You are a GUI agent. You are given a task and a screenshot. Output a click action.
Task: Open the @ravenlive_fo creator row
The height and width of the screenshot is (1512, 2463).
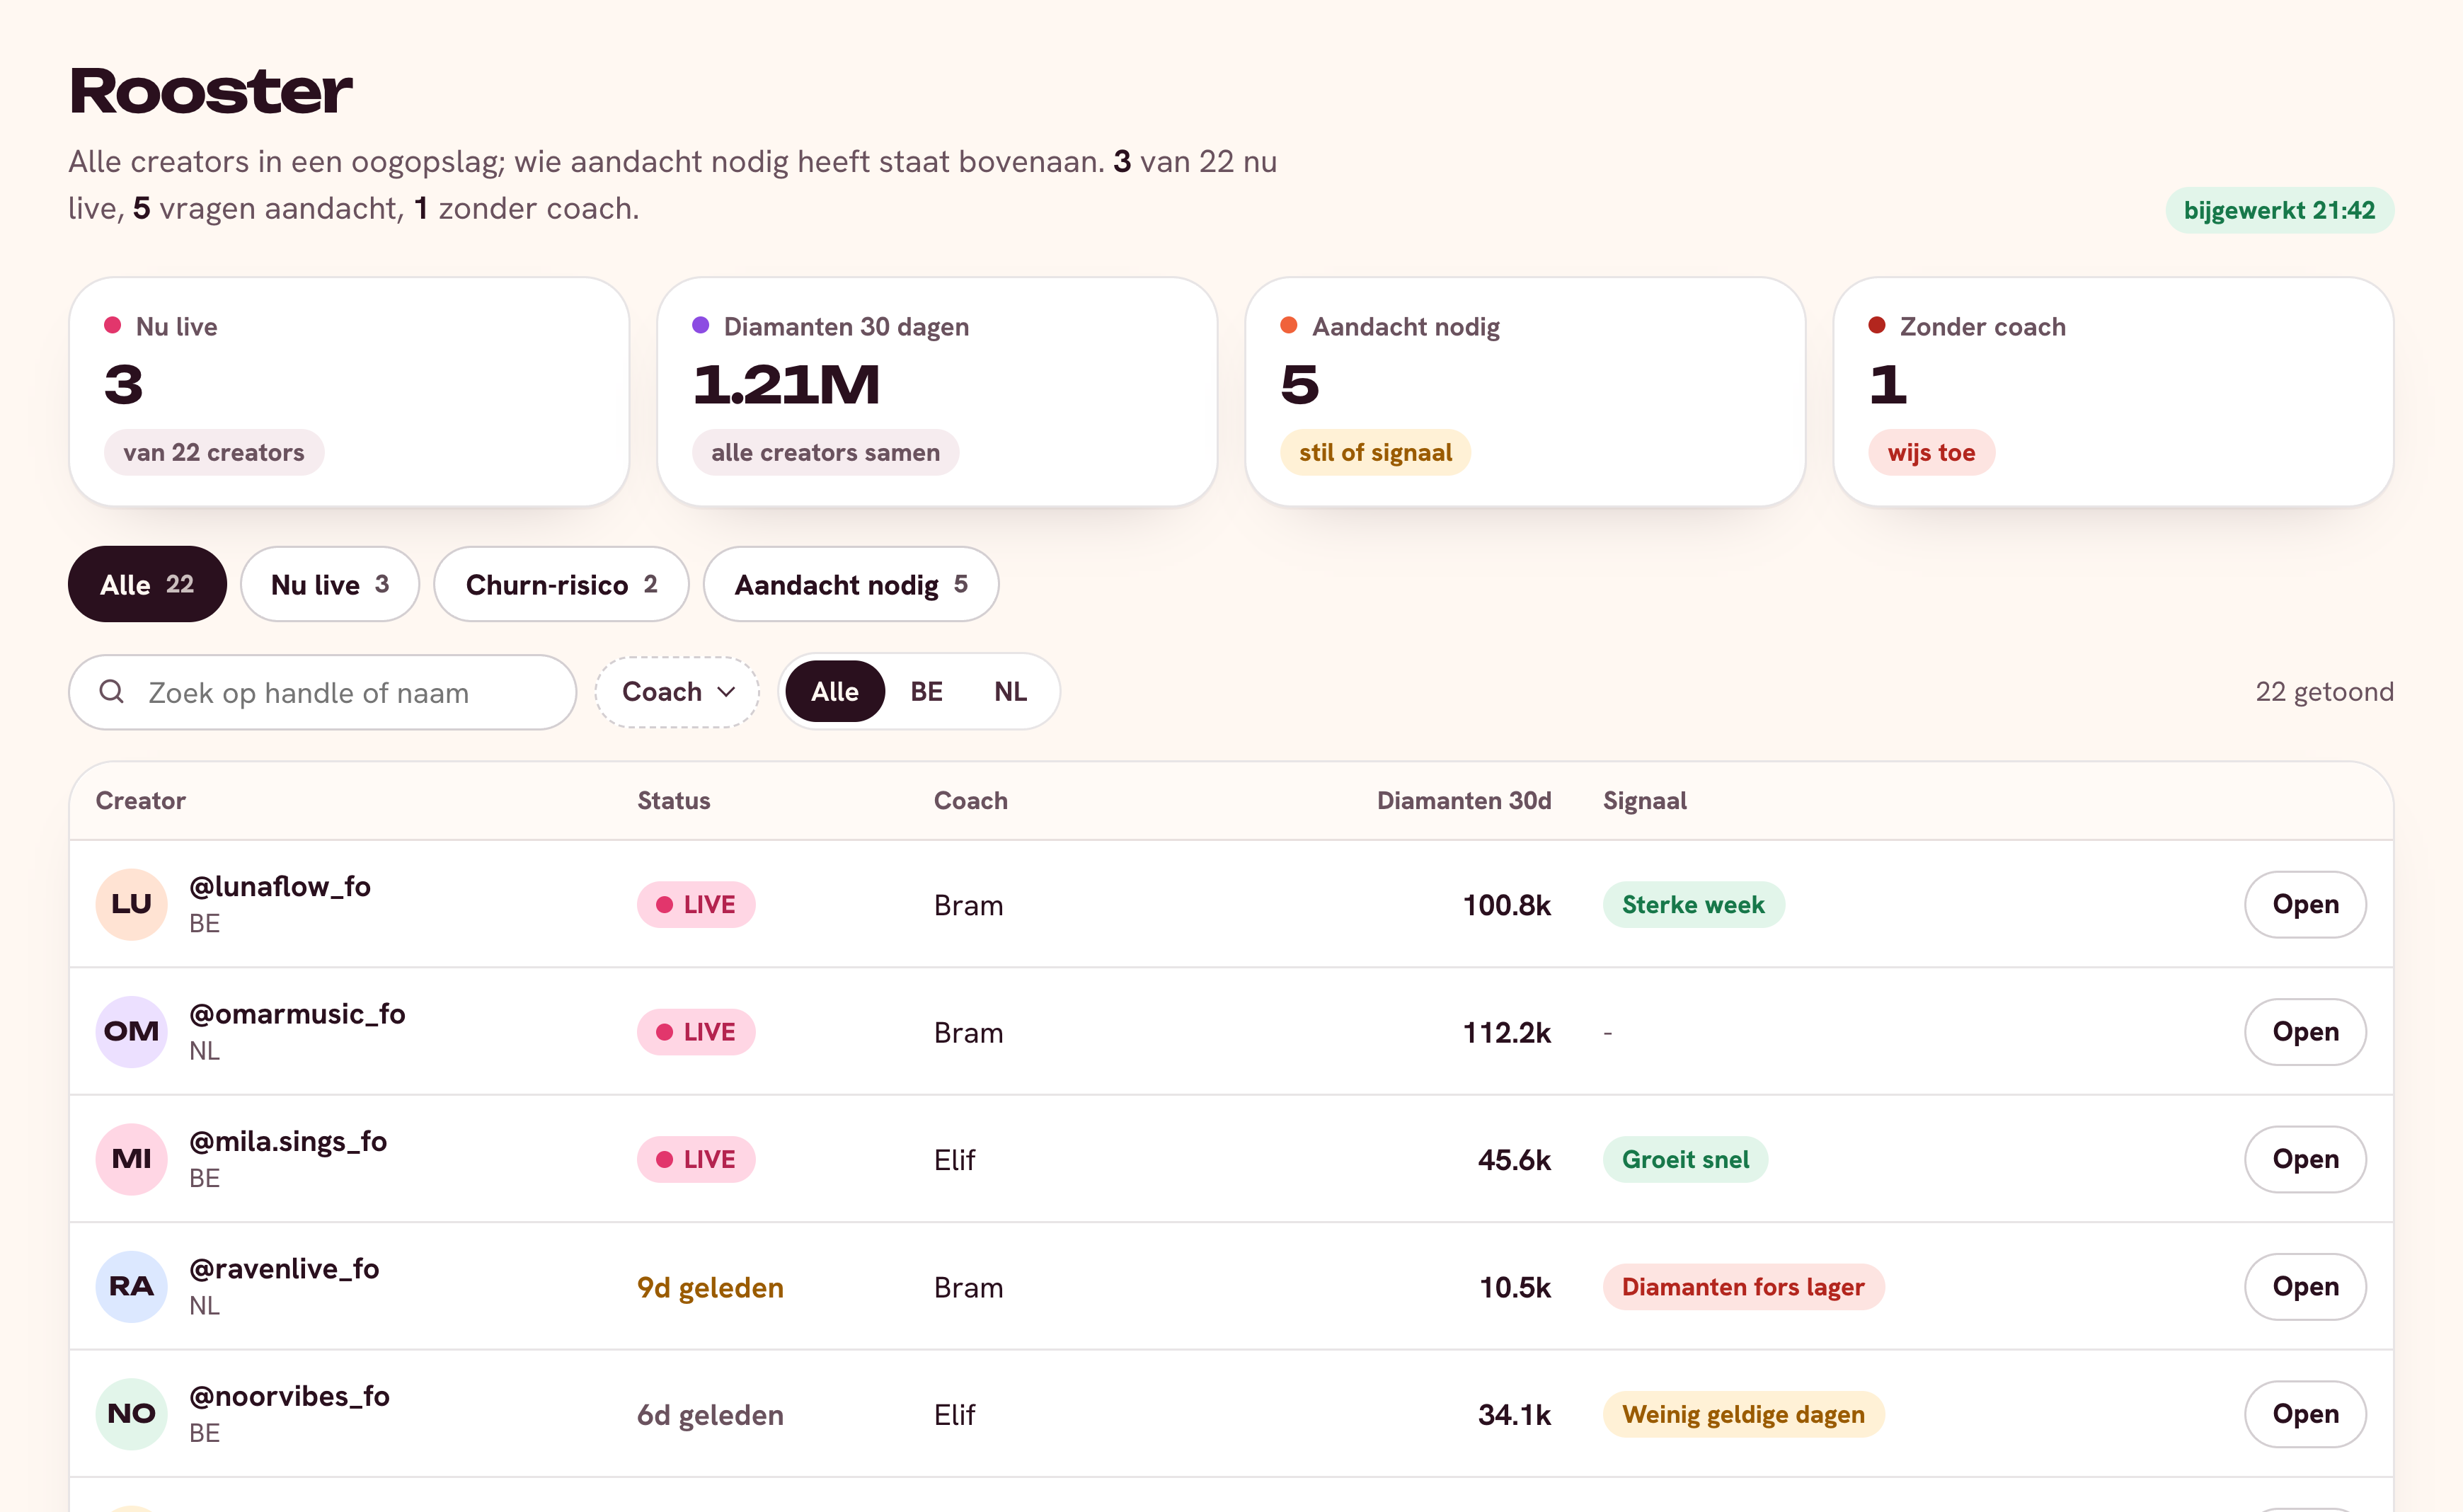[x=2305, y=1286]
